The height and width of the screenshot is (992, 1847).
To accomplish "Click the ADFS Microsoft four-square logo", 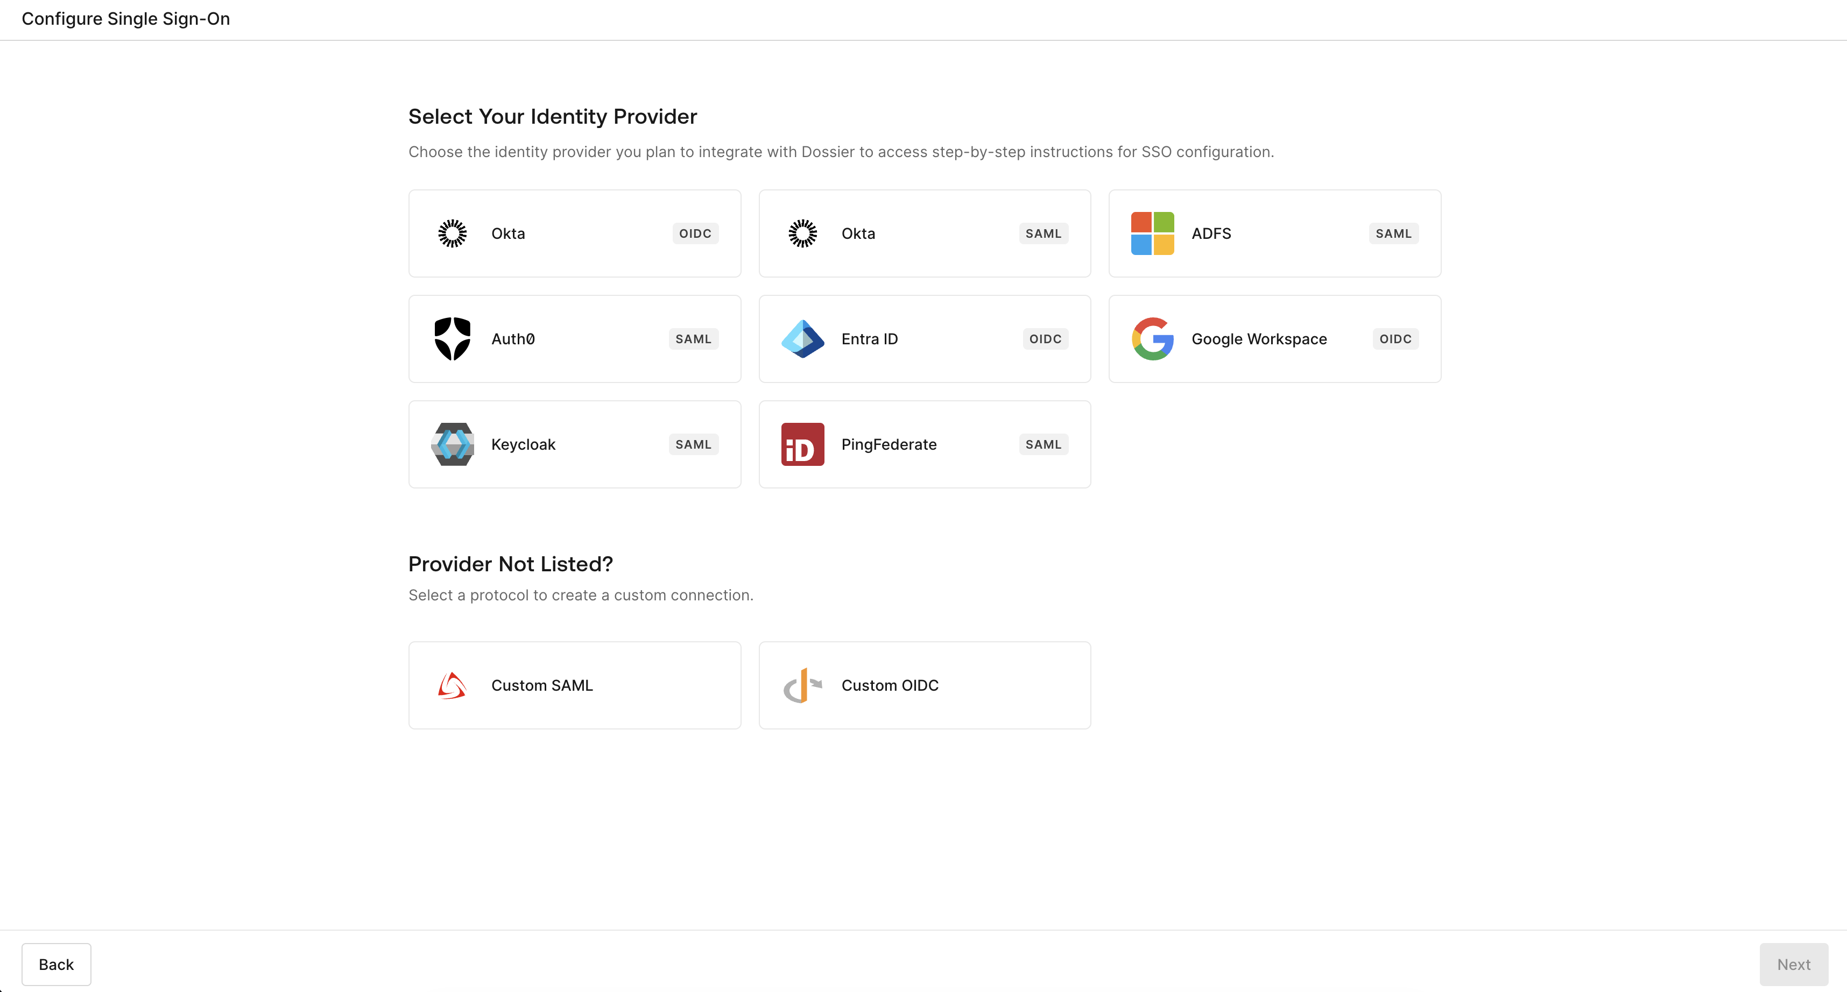I will coord(1152,233).
